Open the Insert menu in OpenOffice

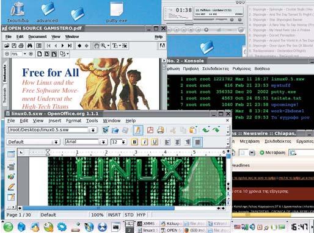[54, 121]
